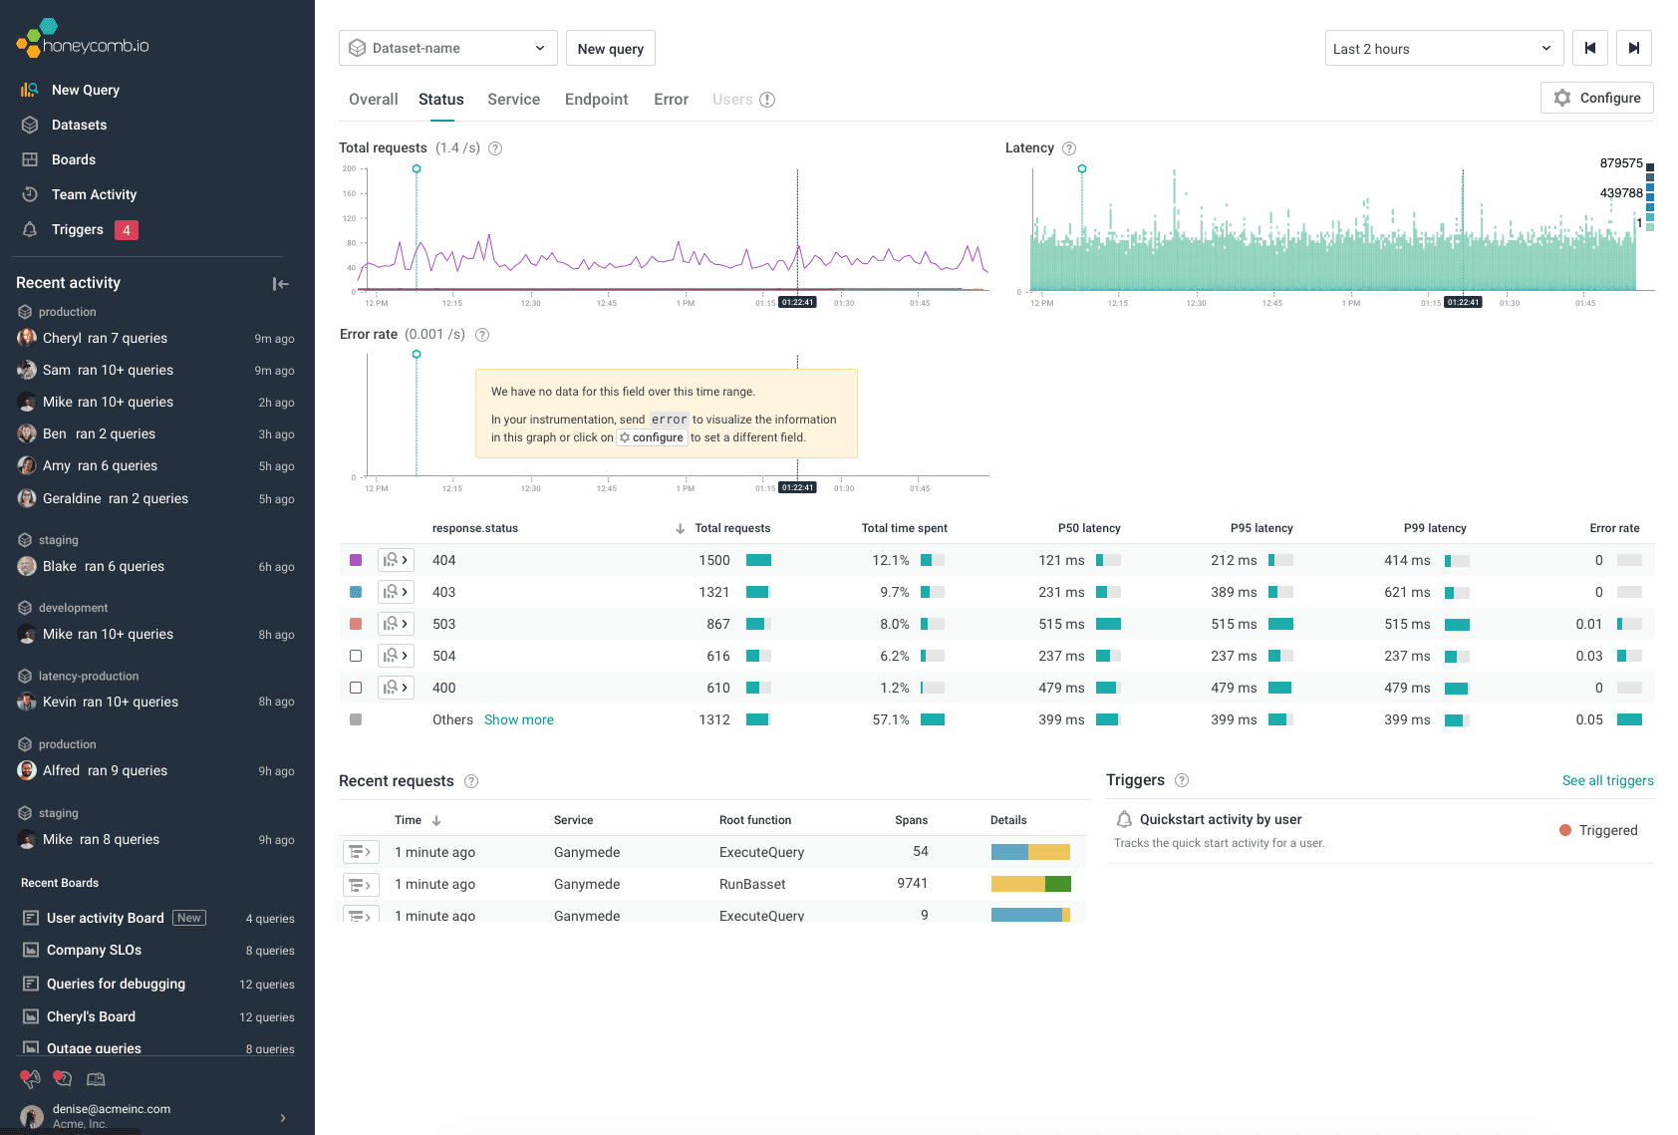Click the Configure button
Image resolution: width=1678 pixels, height=1135 pixels.
tap(1596, 98)
